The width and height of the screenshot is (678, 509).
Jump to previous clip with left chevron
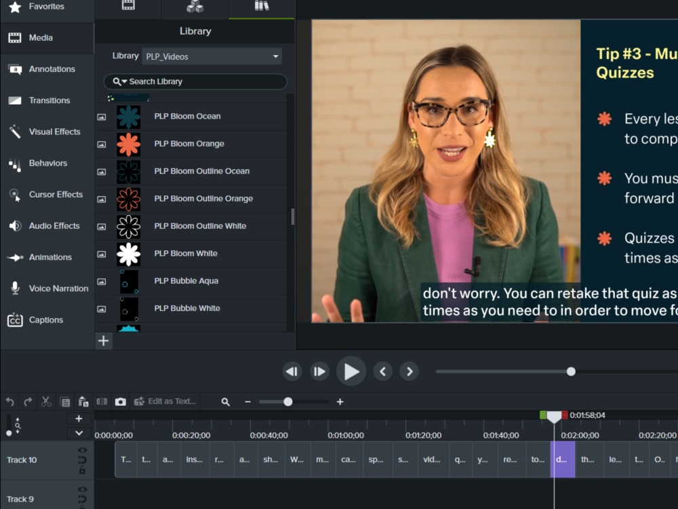[x=382, y=371]
